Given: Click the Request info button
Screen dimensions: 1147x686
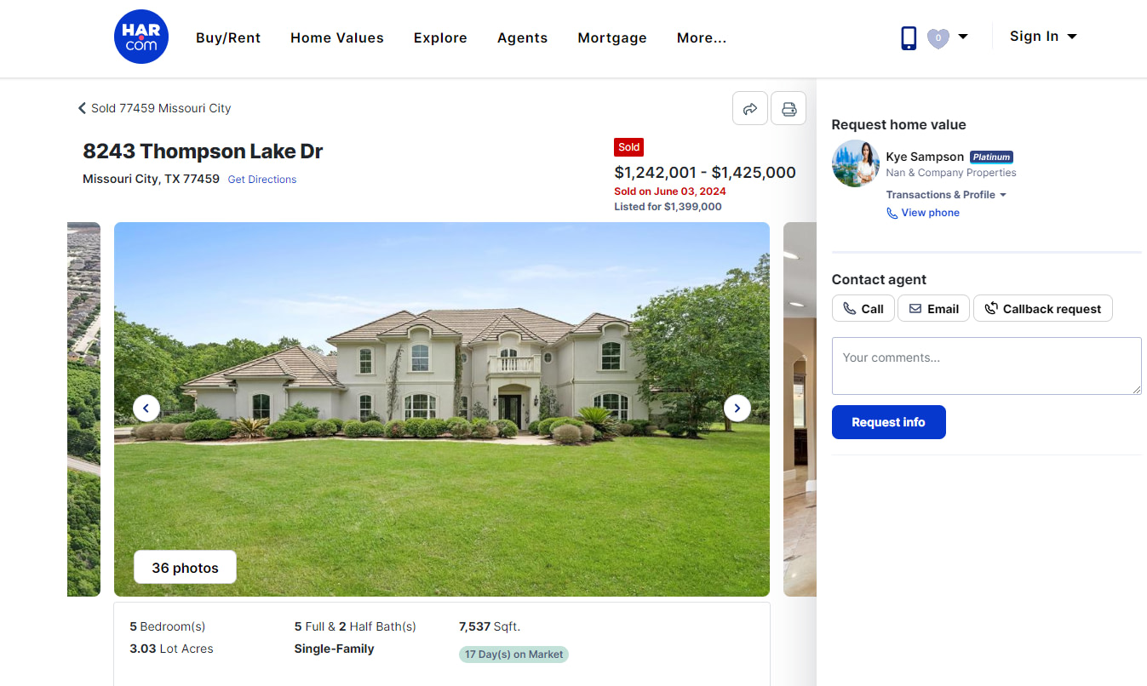Looking at the screenshot, I should [x=888, y=422].
